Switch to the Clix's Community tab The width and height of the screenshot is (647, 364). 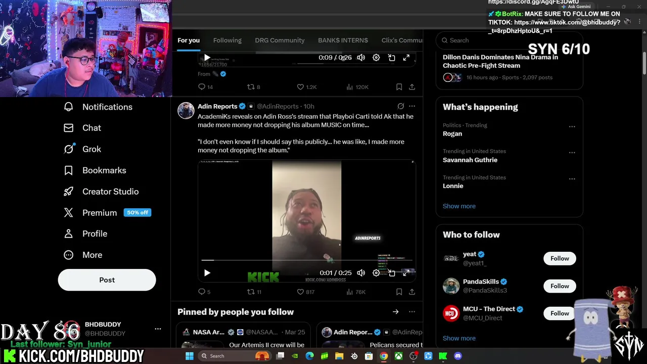(402, 40)
